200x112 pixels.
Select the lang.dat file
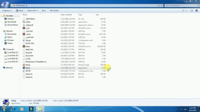pyautogui.click(x=29, y=53)
